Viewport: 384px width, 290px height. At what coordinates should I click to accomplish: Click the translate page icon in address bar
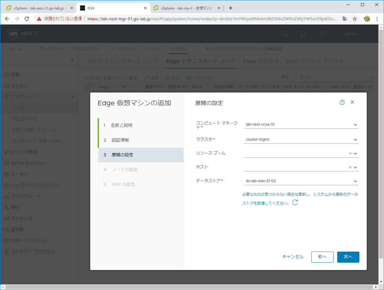point(345,19)
